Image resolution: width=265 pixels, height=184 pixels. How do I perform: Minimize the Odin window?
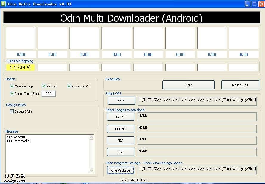click(x=248, y=4)
